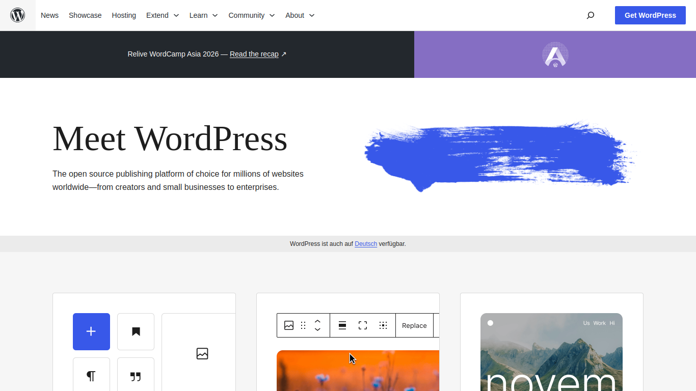Click Us in the theme preview nav
The height and width of the screenshot is (391, 696).
coord(586,323)
